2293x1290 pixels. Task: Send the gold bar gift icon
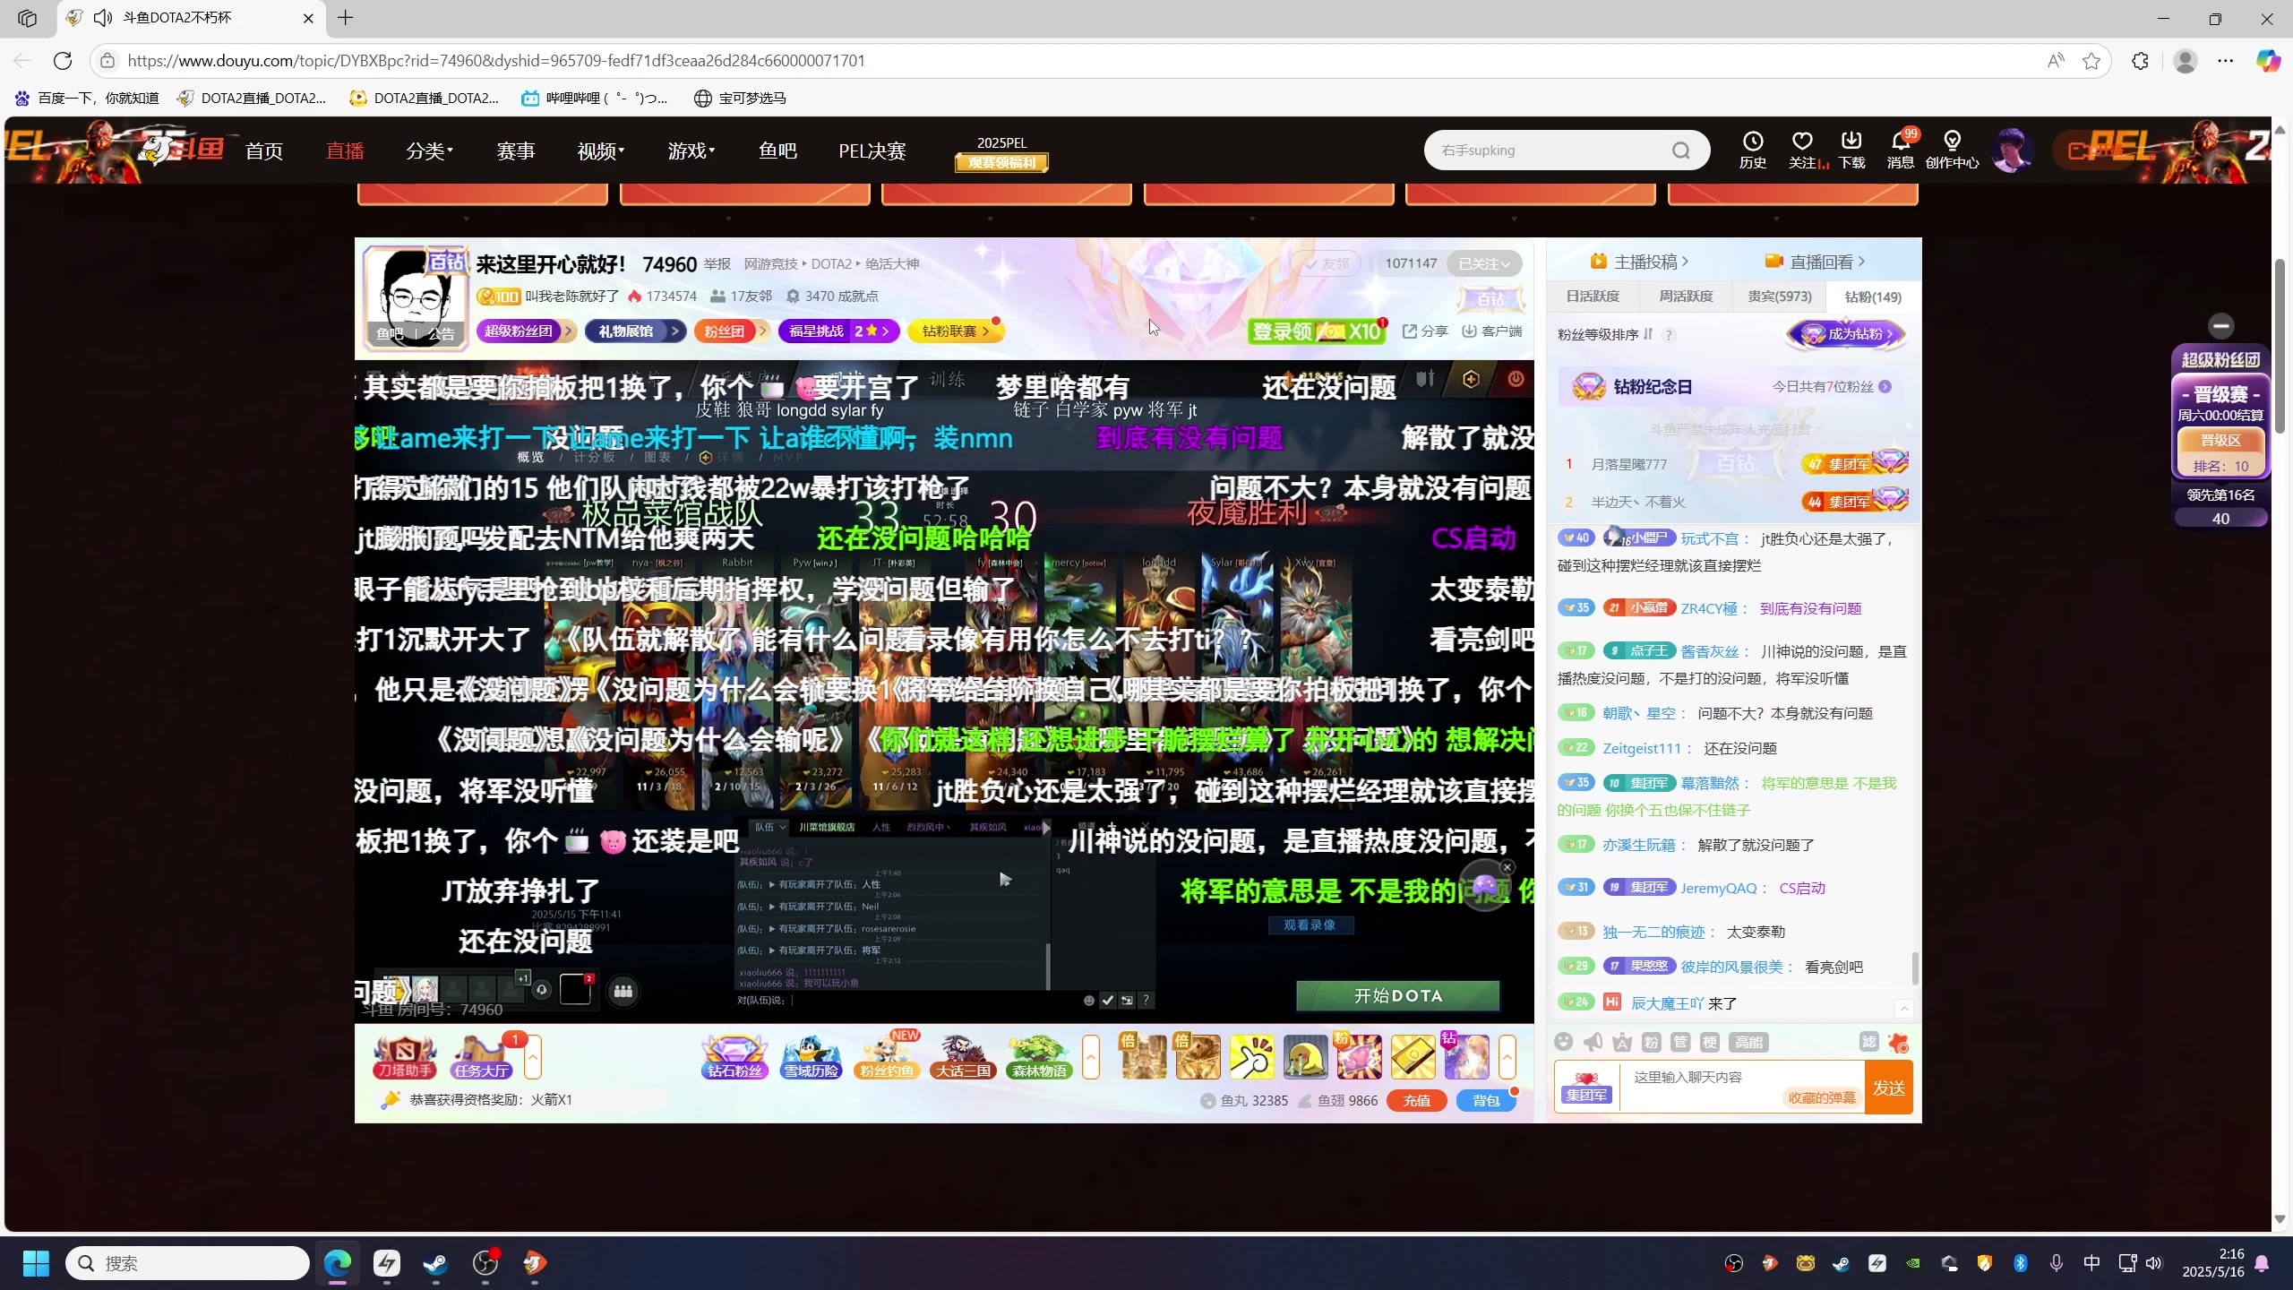pos(1413,1057)
